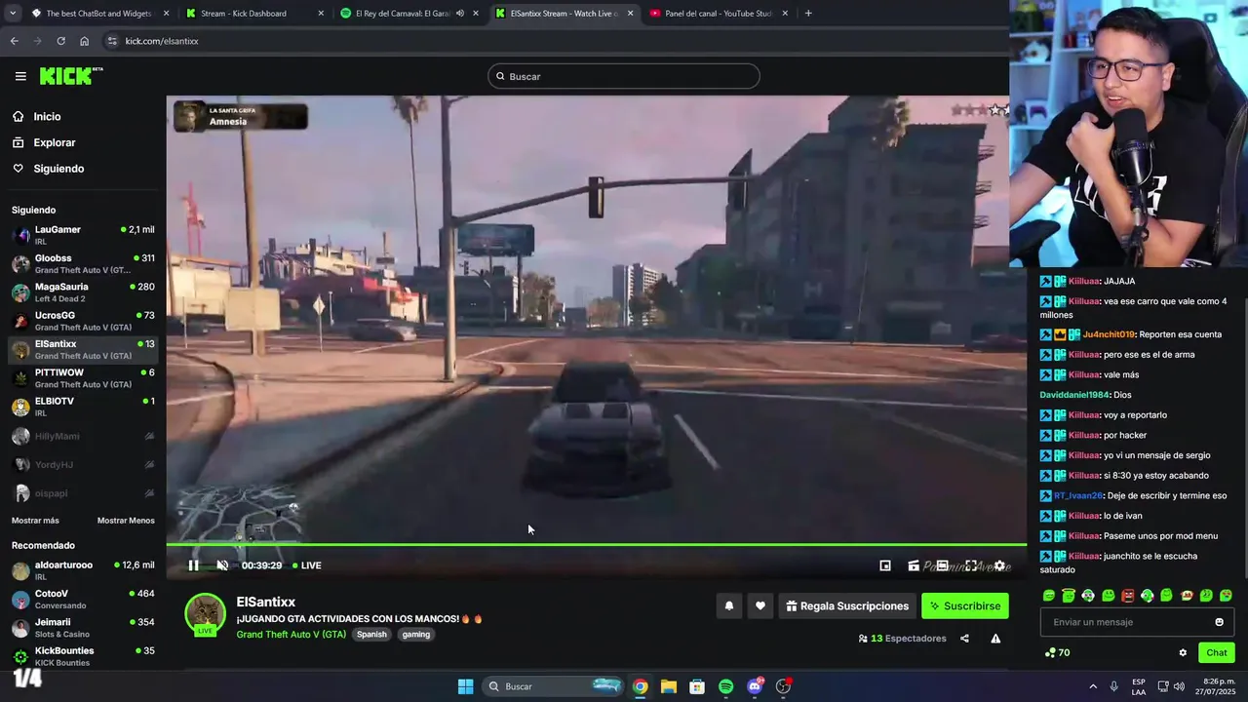The width and height of the screenshot is (1248, 702).
Task: Go to Explorar in sidebar
Action: coord(54,142)
